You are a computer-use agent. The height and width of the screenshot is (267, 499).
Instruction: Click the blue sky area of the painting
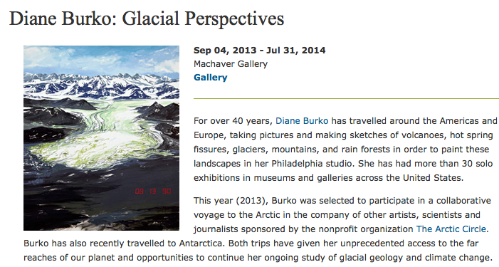tap(101, 59)
